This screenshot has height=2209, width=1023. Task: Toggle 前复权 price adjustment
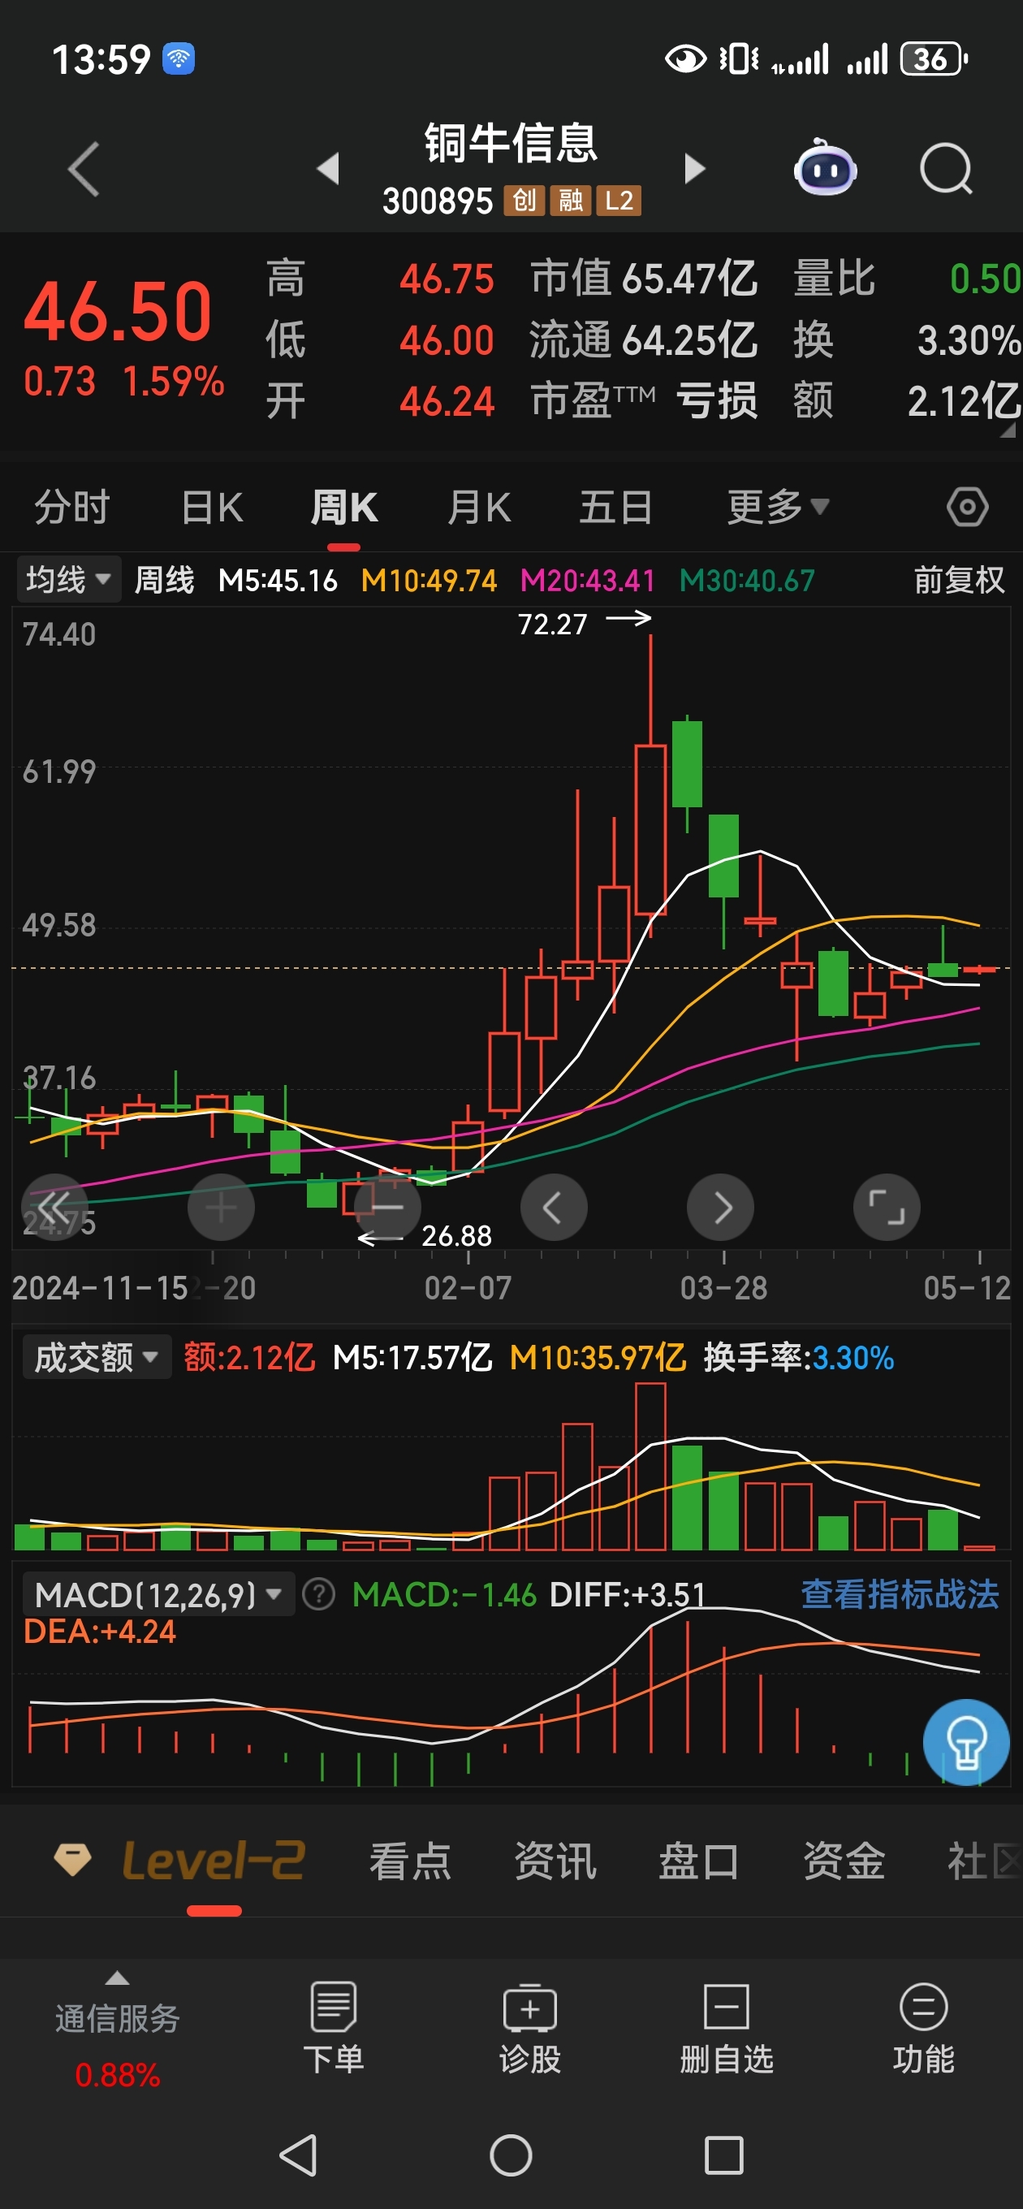pos(958,580)
